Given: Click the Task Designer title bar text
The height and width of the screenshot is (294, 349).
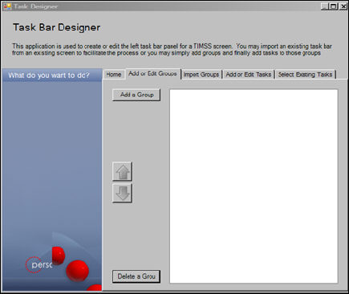Looking at the screenshot, I should 35,6.
